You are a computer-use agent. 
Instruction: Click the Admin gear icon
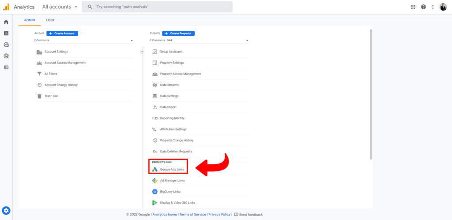coord(6,210)
